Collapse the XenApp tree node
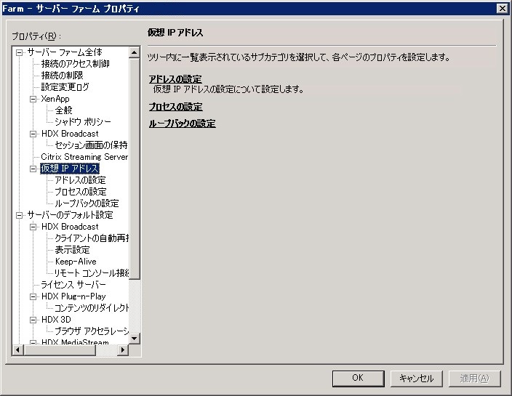Screen dimensions: 512x396 pyautogui.click(x=33, y=99)
